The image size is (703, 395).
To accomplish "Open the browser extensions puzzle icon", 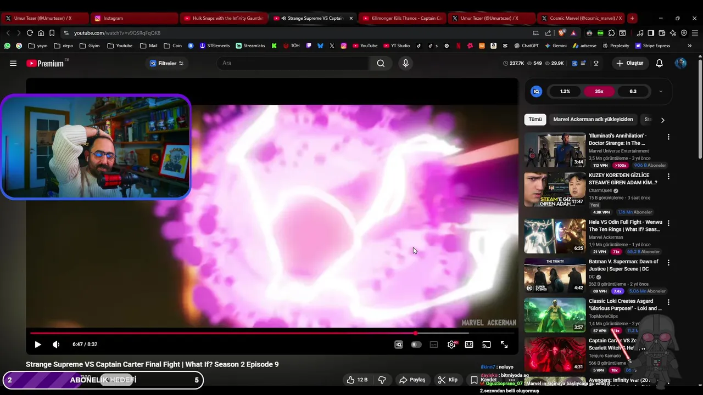I will pos(611,33).
